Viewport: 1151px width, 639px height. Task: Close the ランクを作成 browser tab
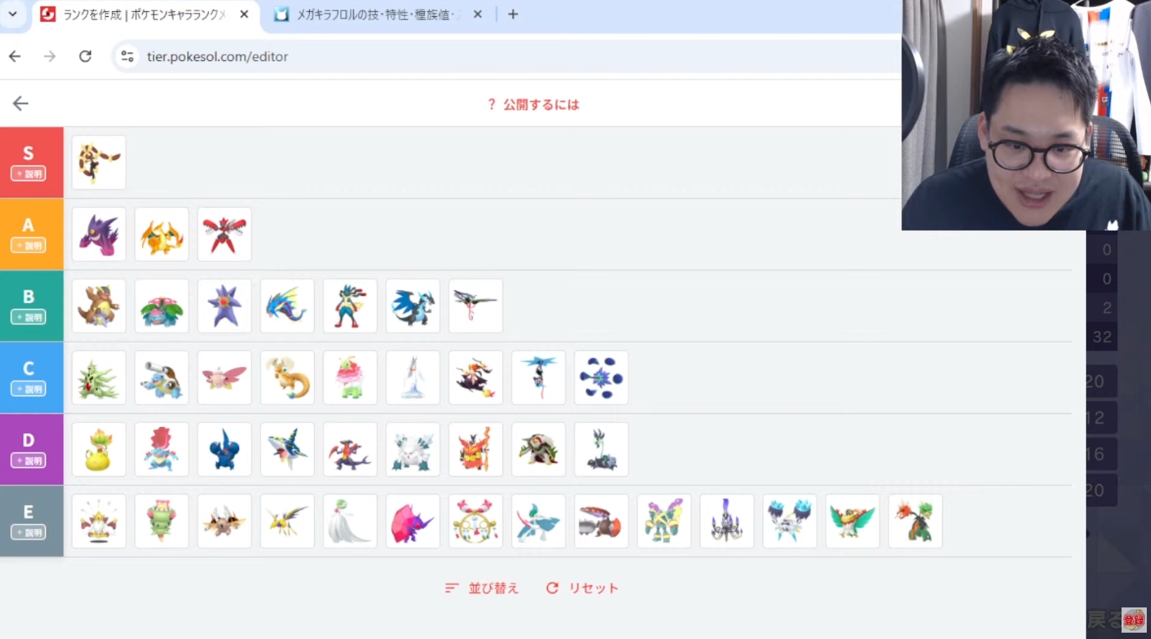pos(244,14)
